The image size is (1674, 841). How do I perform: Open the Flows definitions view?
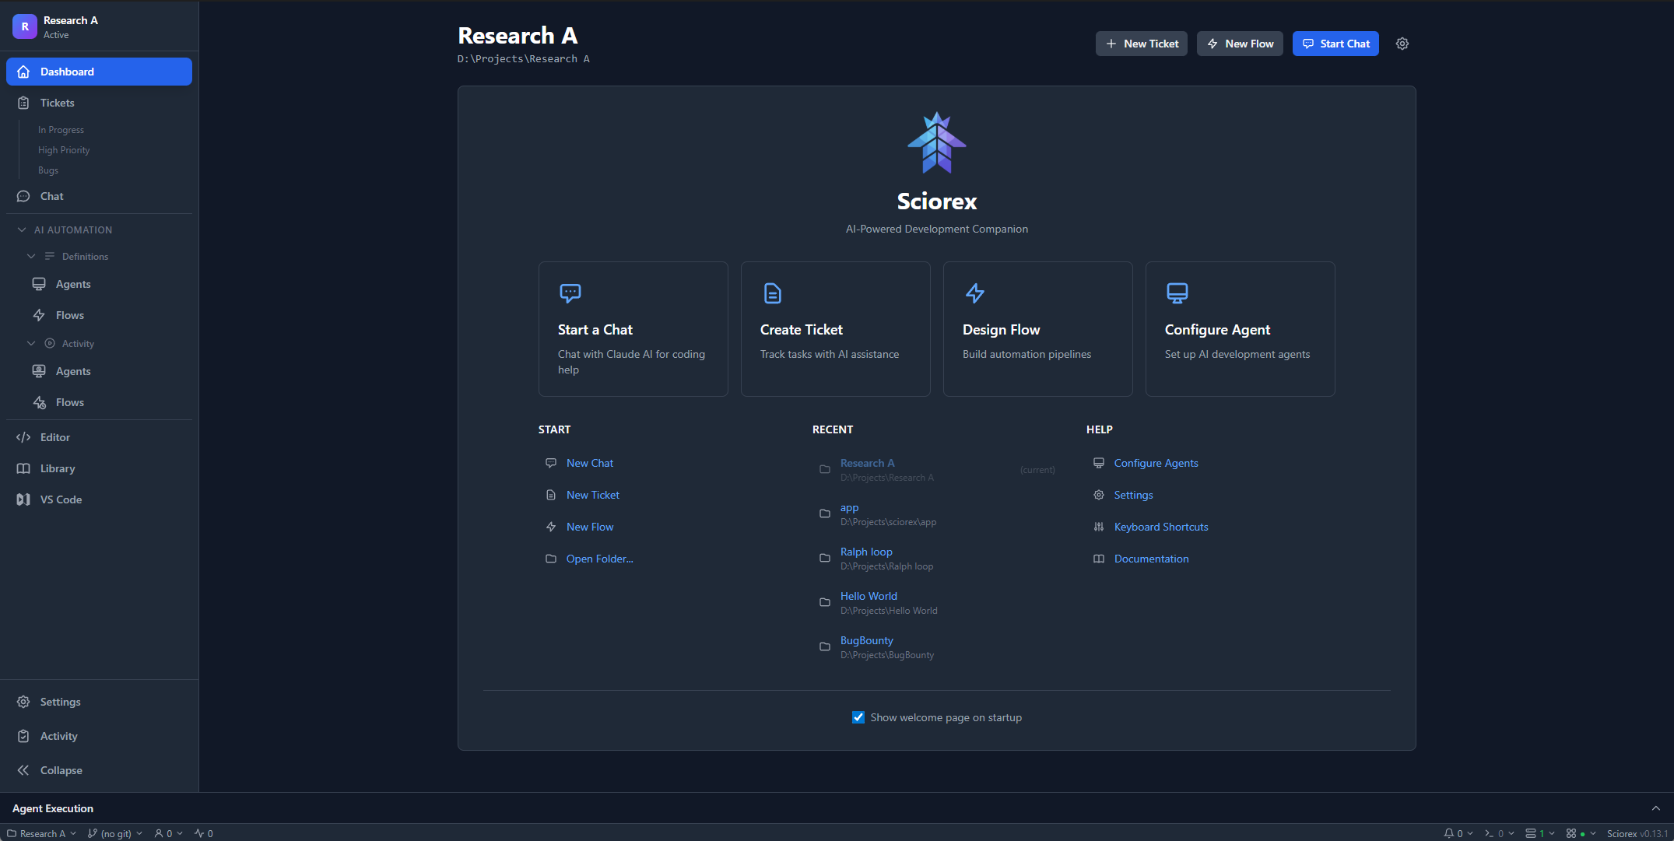[70, 315]
